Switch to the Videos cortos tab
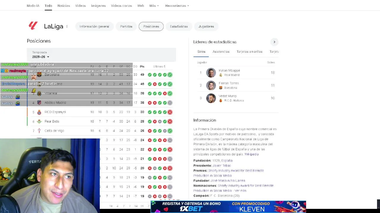This screenshot has height=213, width=380. tap(121, 6)
